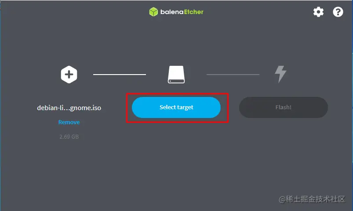Click the watermark text at bottom right
Viewport: 353px width, 211px height.
(x=312, y=199)
